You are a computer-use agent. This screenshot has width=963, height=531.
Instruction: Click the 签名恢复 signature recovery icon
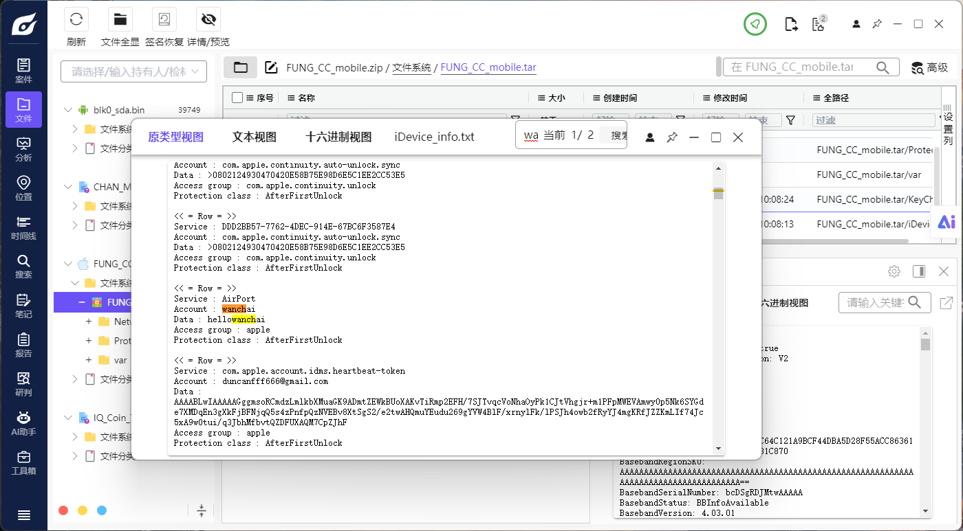click(x=164, y=19)
